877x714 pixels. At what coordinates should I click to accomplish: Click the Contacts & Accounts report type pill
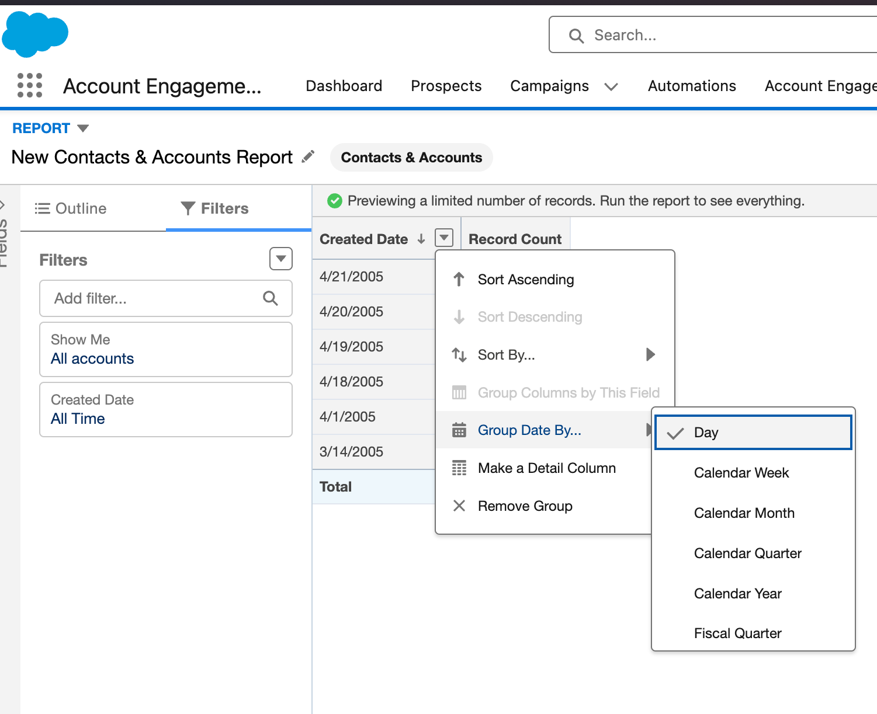(x=411, y=158)
